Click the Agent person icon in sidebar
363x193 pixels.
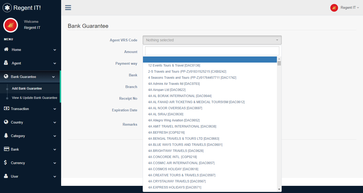6,63
